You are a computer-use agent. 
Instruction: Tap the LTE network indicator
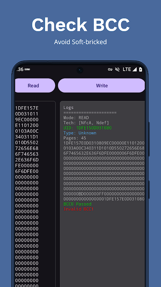127,69
